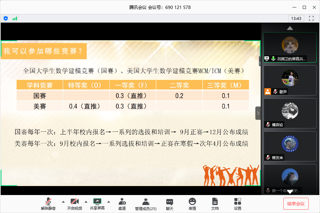
Task: Open the 邀请 invite icon
Action: 122,204
